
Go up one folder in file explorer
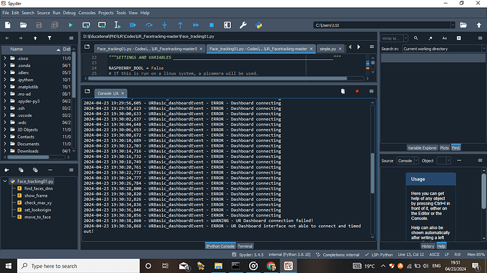point(35,38)
